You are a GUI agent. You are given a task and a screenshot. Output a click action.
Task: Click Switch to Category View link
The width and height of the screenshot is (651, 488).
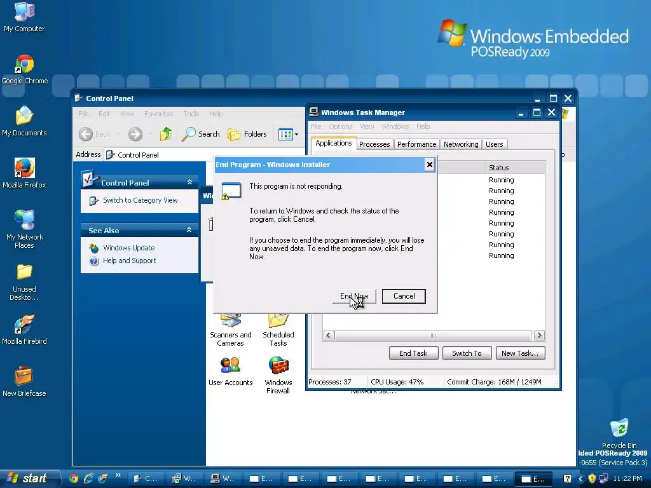click(x=140, y=200)
